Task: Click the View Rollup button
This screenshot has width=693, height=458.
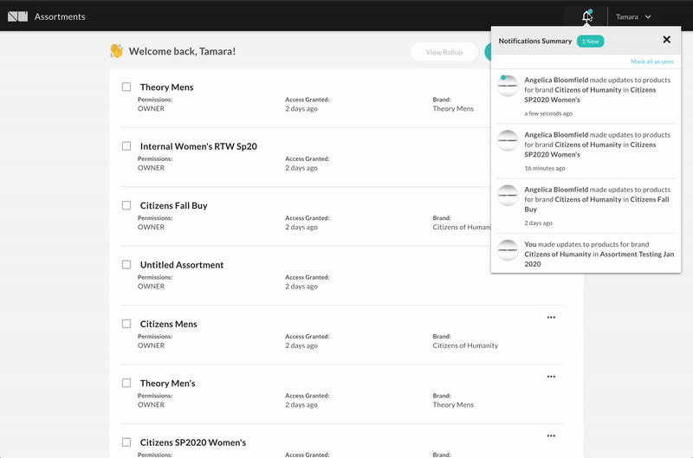Action: 444,52
